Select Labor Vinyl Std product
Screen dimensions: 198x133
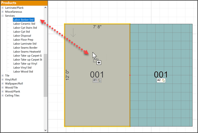pyautogui.click(x=22, y=67)
